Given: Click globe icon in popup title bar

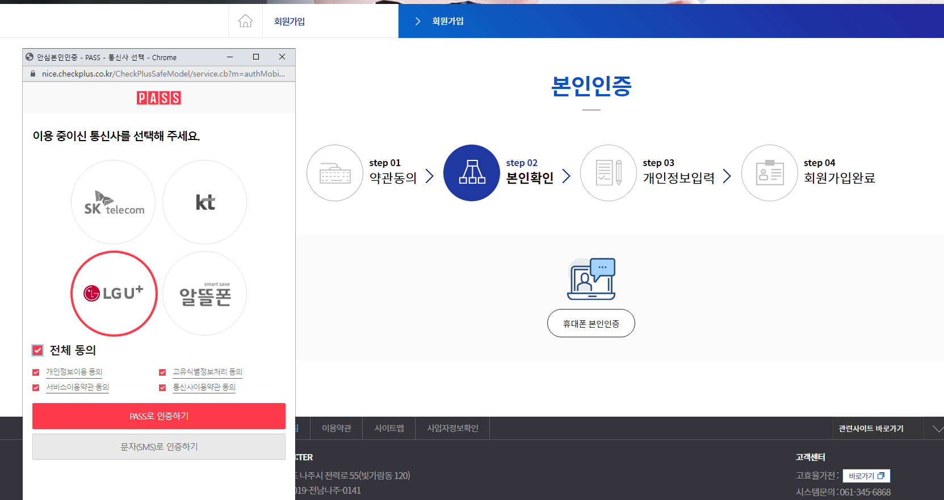Looking at the screenshot, I should tap(30, 57).
